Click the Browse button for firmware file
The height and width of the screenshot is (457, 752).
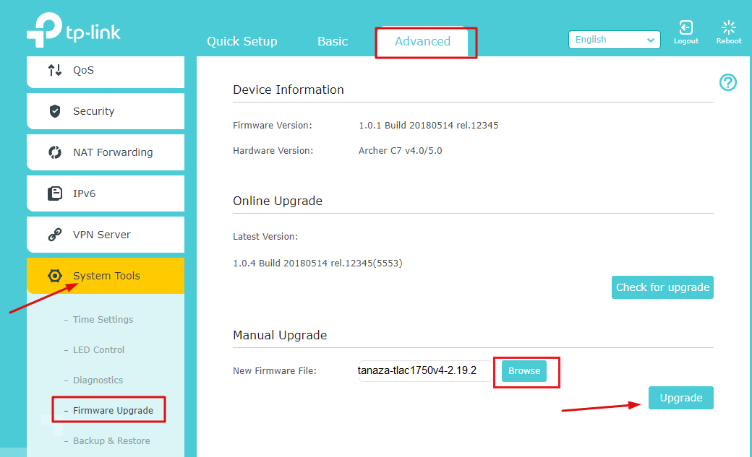point(524,371)
